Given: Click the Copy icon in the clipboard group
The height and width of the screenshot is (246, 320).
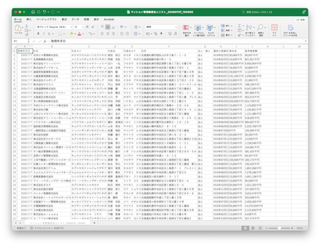Looking at the screenshot, I should coord(26,30).
